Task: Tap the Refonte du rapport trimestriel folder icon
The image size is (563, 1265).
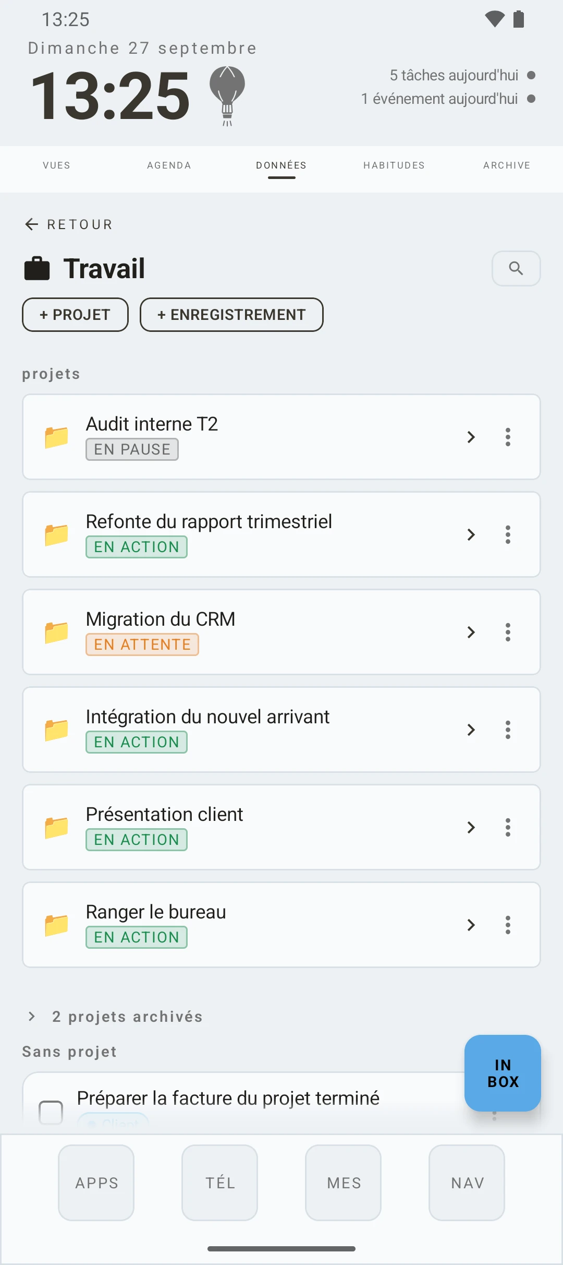Action: tap(56, 535)
